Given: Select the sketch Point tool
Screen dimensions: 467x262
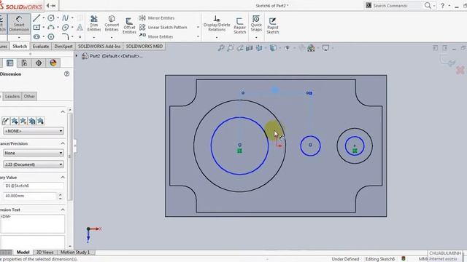Looking at the screenshot, I should (80, 37).
